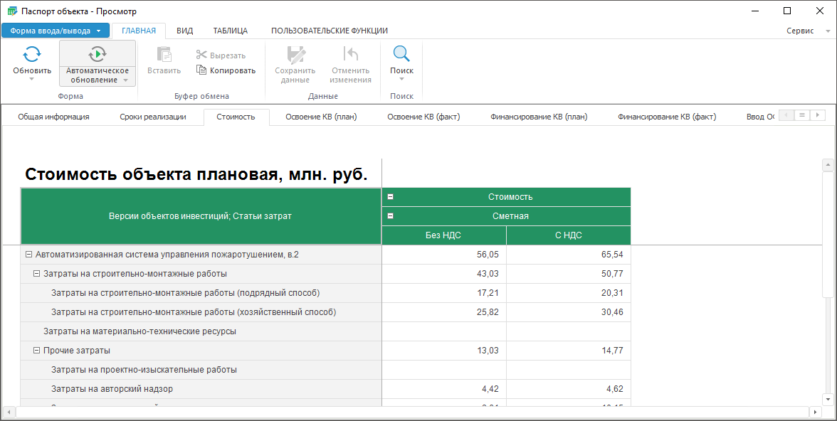
Task: Click the Отменить изменения icon
Action: (350, 54)
